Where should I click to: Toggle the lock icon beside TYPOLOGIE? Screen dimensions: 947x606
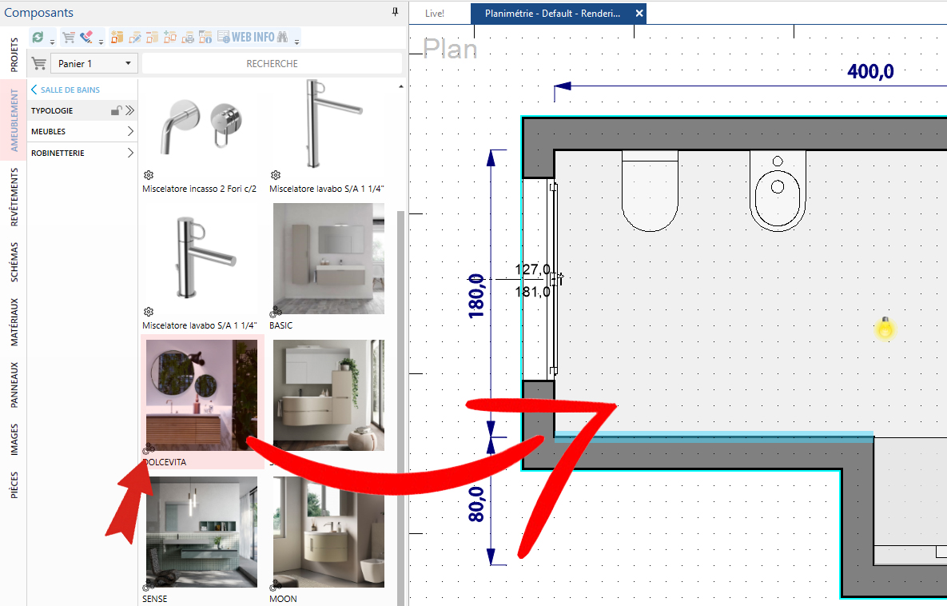pos(116,110)
